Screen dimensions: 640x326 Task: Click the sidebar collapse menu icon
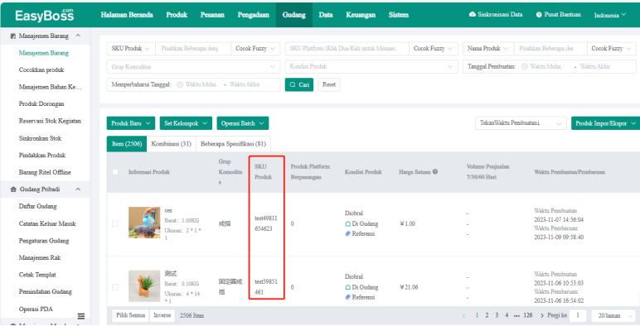[x=81, y=316]
